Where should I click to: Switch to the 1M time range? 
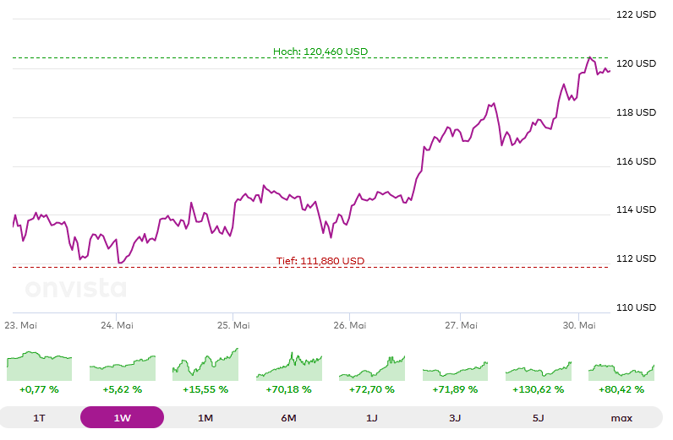[205, 417]
